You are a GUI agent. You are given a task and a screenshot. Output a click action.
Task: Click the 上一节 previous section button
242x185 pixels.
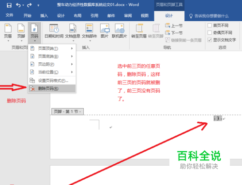point(174,26)
